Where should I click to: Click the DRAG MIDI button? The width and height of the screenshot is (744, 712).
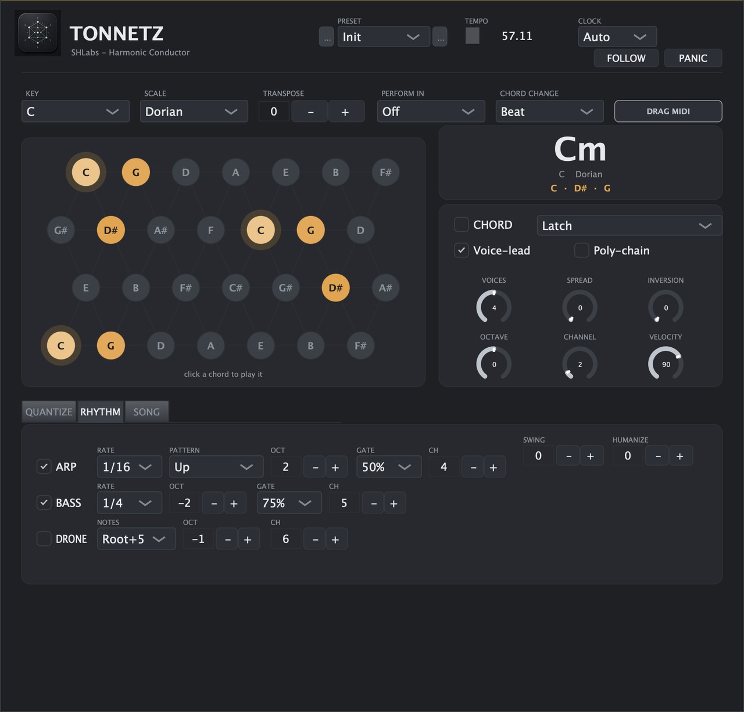point(668,111)
